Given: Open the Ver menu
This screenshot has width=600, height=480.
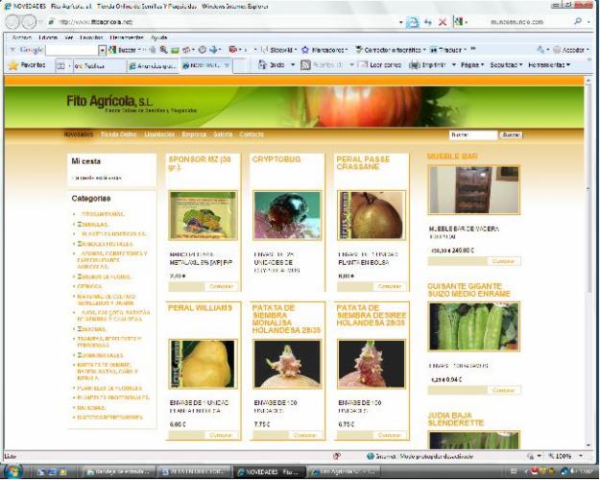Looking at the screenshot, I should click(x=68, y=37).
